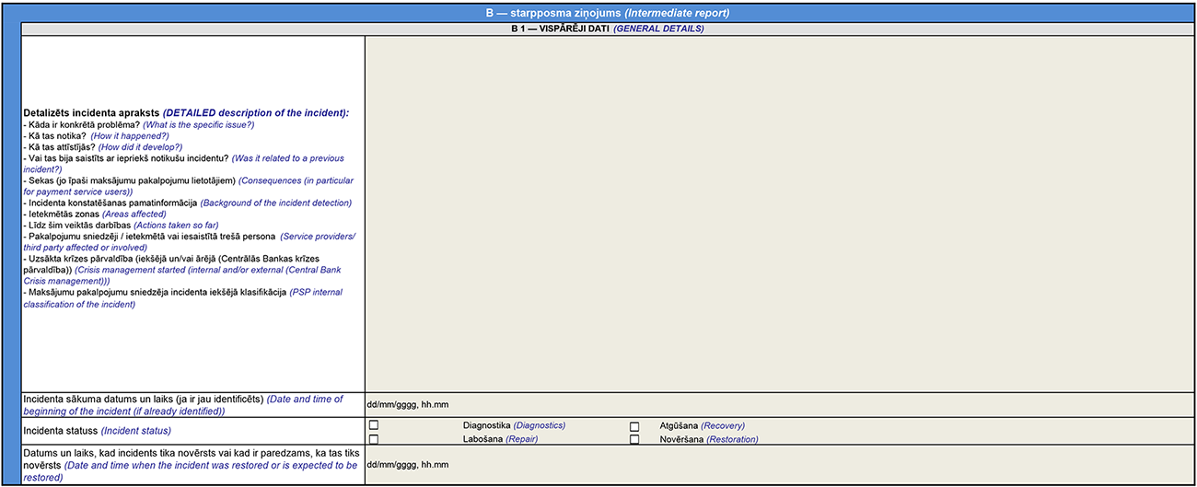Enable the Atgūšana (Recovery) checkbox
1197x487 pixels.
[634, 426]
